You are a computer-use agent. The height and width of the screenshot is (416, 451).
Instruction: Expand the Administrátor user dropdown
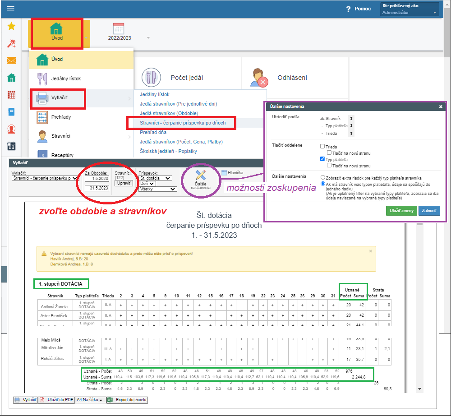(435, 13)
